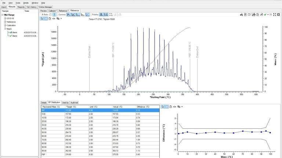Viewport: 282px width, 158px height.
Task: Click the paint/color settings icon in top-right toolbar
Action: pos(241,15)
